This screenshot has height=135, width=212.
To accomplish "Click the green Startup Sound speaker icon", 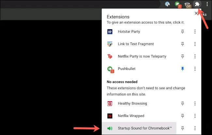I will coord(110,128).
